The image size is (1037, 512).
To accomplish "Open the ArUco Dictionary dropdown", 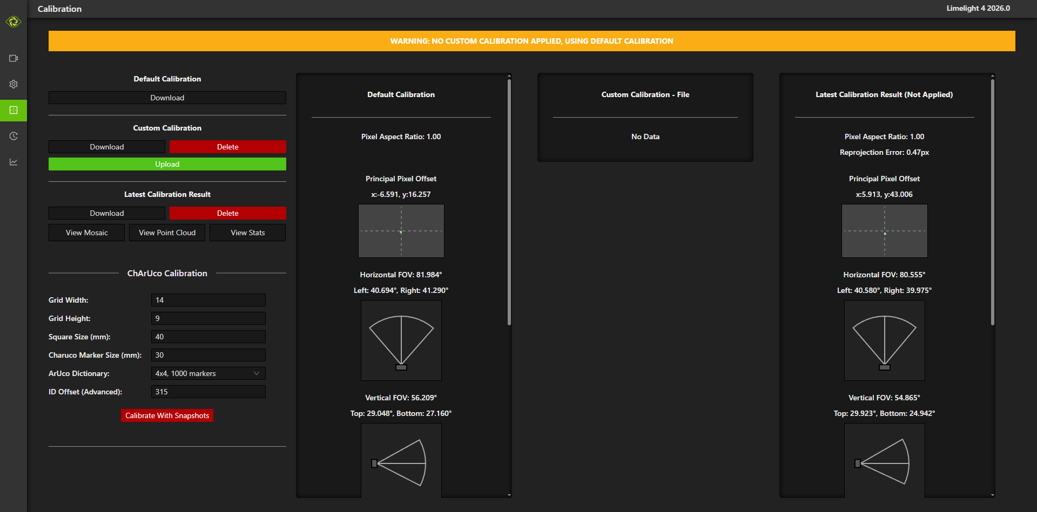I will pos(208,373).
